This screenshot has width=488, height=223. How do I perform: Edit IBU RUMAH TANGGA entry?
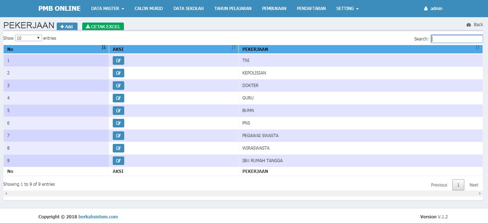[x=118, y=161]
